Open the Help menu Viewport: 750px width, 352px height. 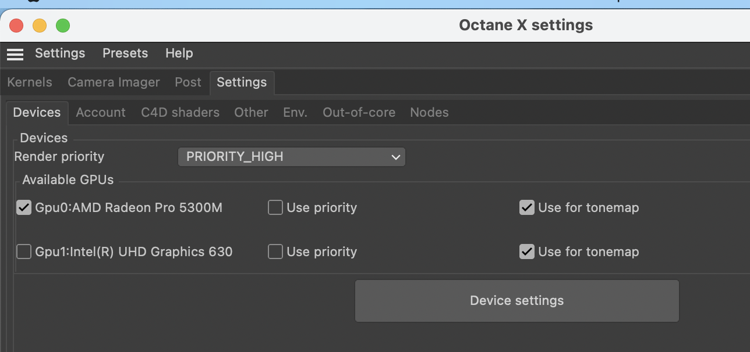coord(179,53)
